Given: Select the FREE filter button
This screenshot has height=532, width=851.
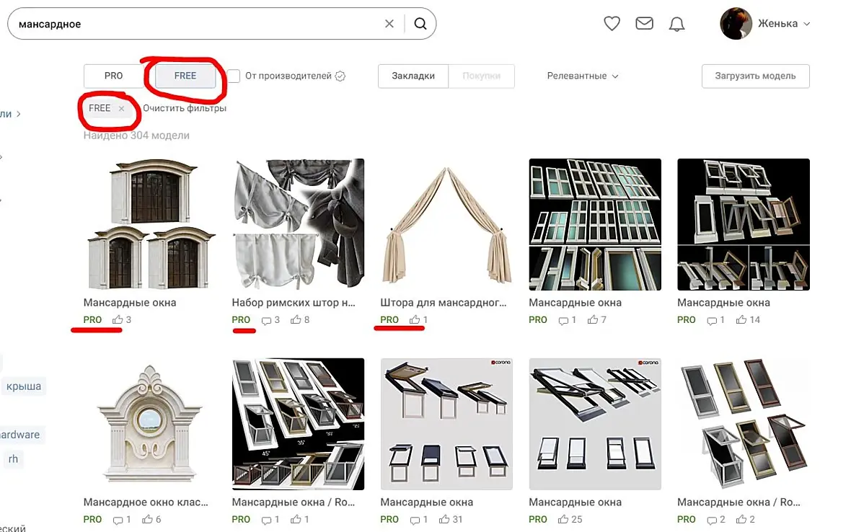Looking at the screenshot, I should (x=185, y=76).
